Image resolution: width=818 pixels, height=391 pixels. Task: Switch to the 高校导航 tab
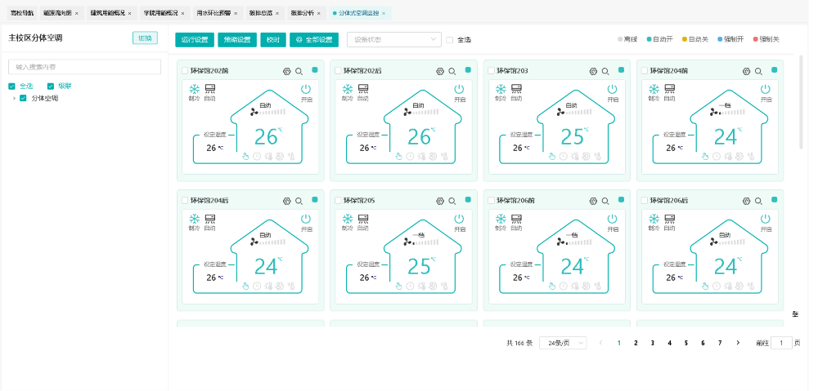[21, 13]
